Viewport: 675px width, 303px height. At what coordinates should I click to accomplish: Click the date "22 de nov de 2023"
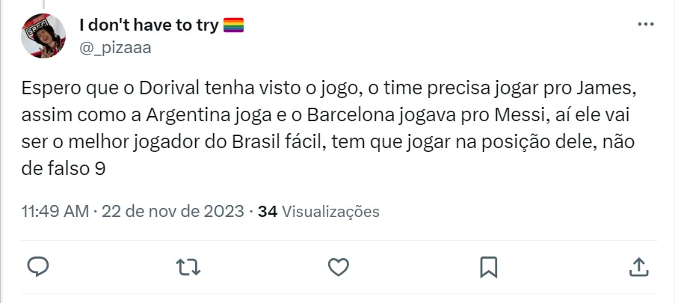point(174,212)
